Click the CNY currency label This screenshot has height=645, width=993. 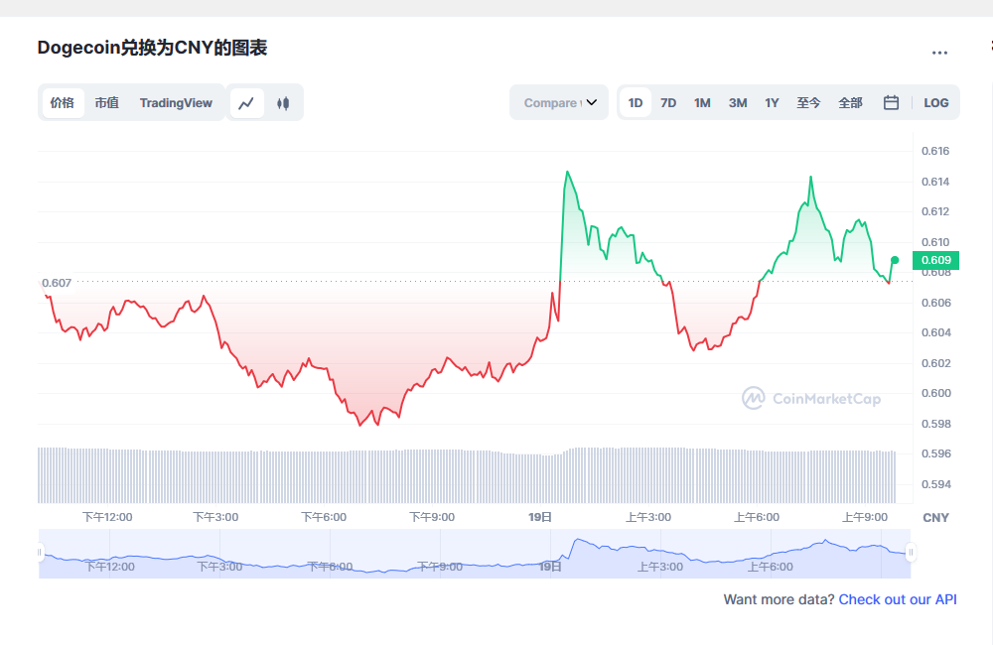pyautogui.click(x=935, y=518)
